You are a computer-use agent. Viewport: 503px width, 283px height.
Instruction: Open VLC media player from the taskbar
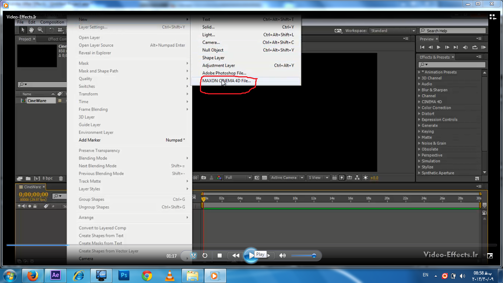pyautogui.click(x=169, y=275)
